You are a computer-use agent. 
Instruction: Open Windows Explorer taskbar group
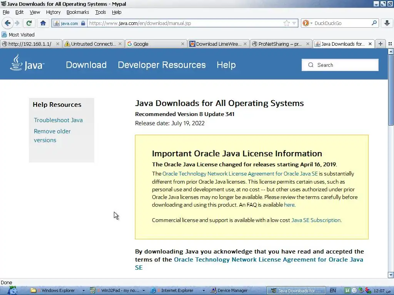click(x=55, y=290)
